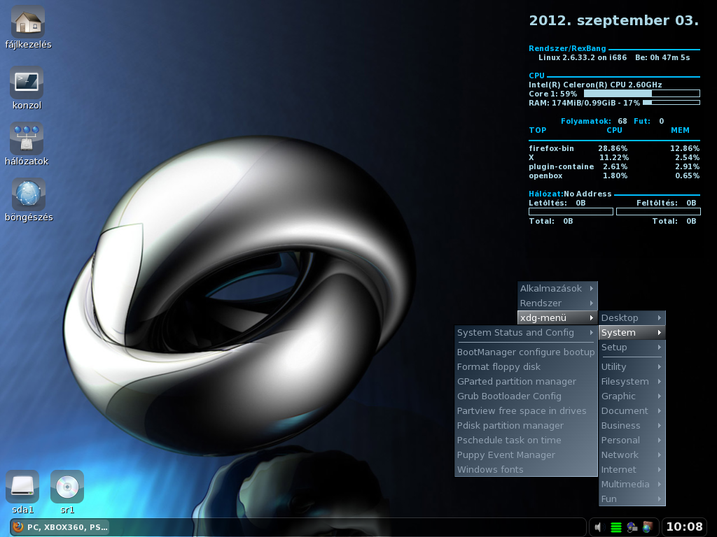The image size is (717, 537).
Task: Click the 10:08 taskbar clock
Action: (684, 527)
